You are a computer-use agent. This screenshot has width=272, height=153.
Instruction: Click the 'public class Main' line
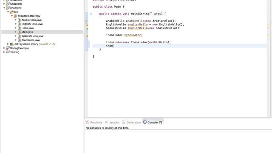[108, 7]
